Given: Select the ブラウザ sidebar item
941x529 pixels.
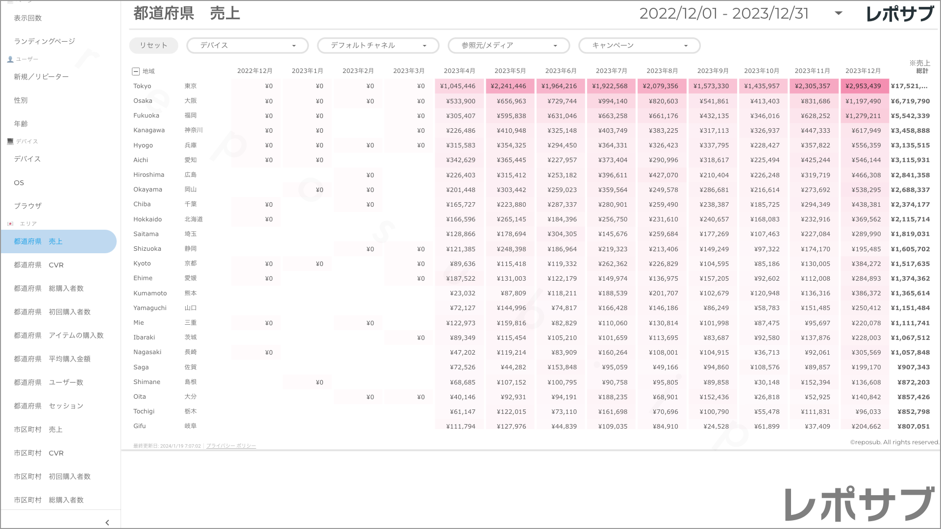Looking at the screenshot, I should (x=27, y=206).
